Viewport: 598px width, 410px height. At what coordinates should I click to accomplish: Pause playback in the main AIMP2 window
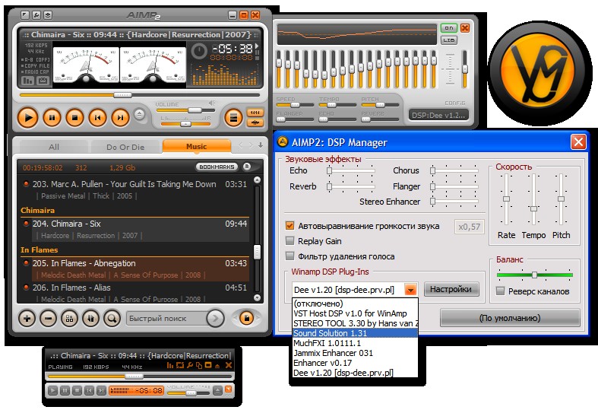(x=52, y=118)
